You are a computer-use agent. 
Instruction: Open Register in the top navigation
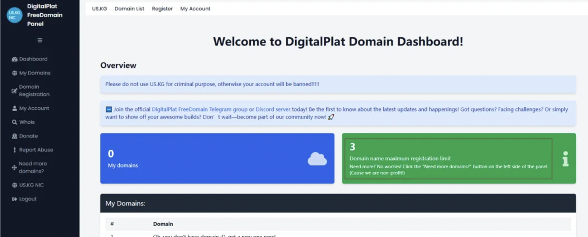tap(162, 9)
